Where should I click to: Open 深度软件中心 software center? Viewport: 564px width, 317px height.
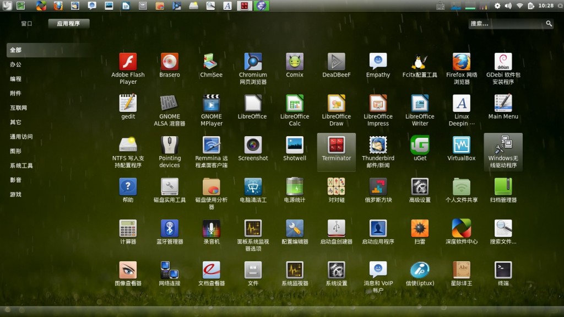[x=462, y=232]
